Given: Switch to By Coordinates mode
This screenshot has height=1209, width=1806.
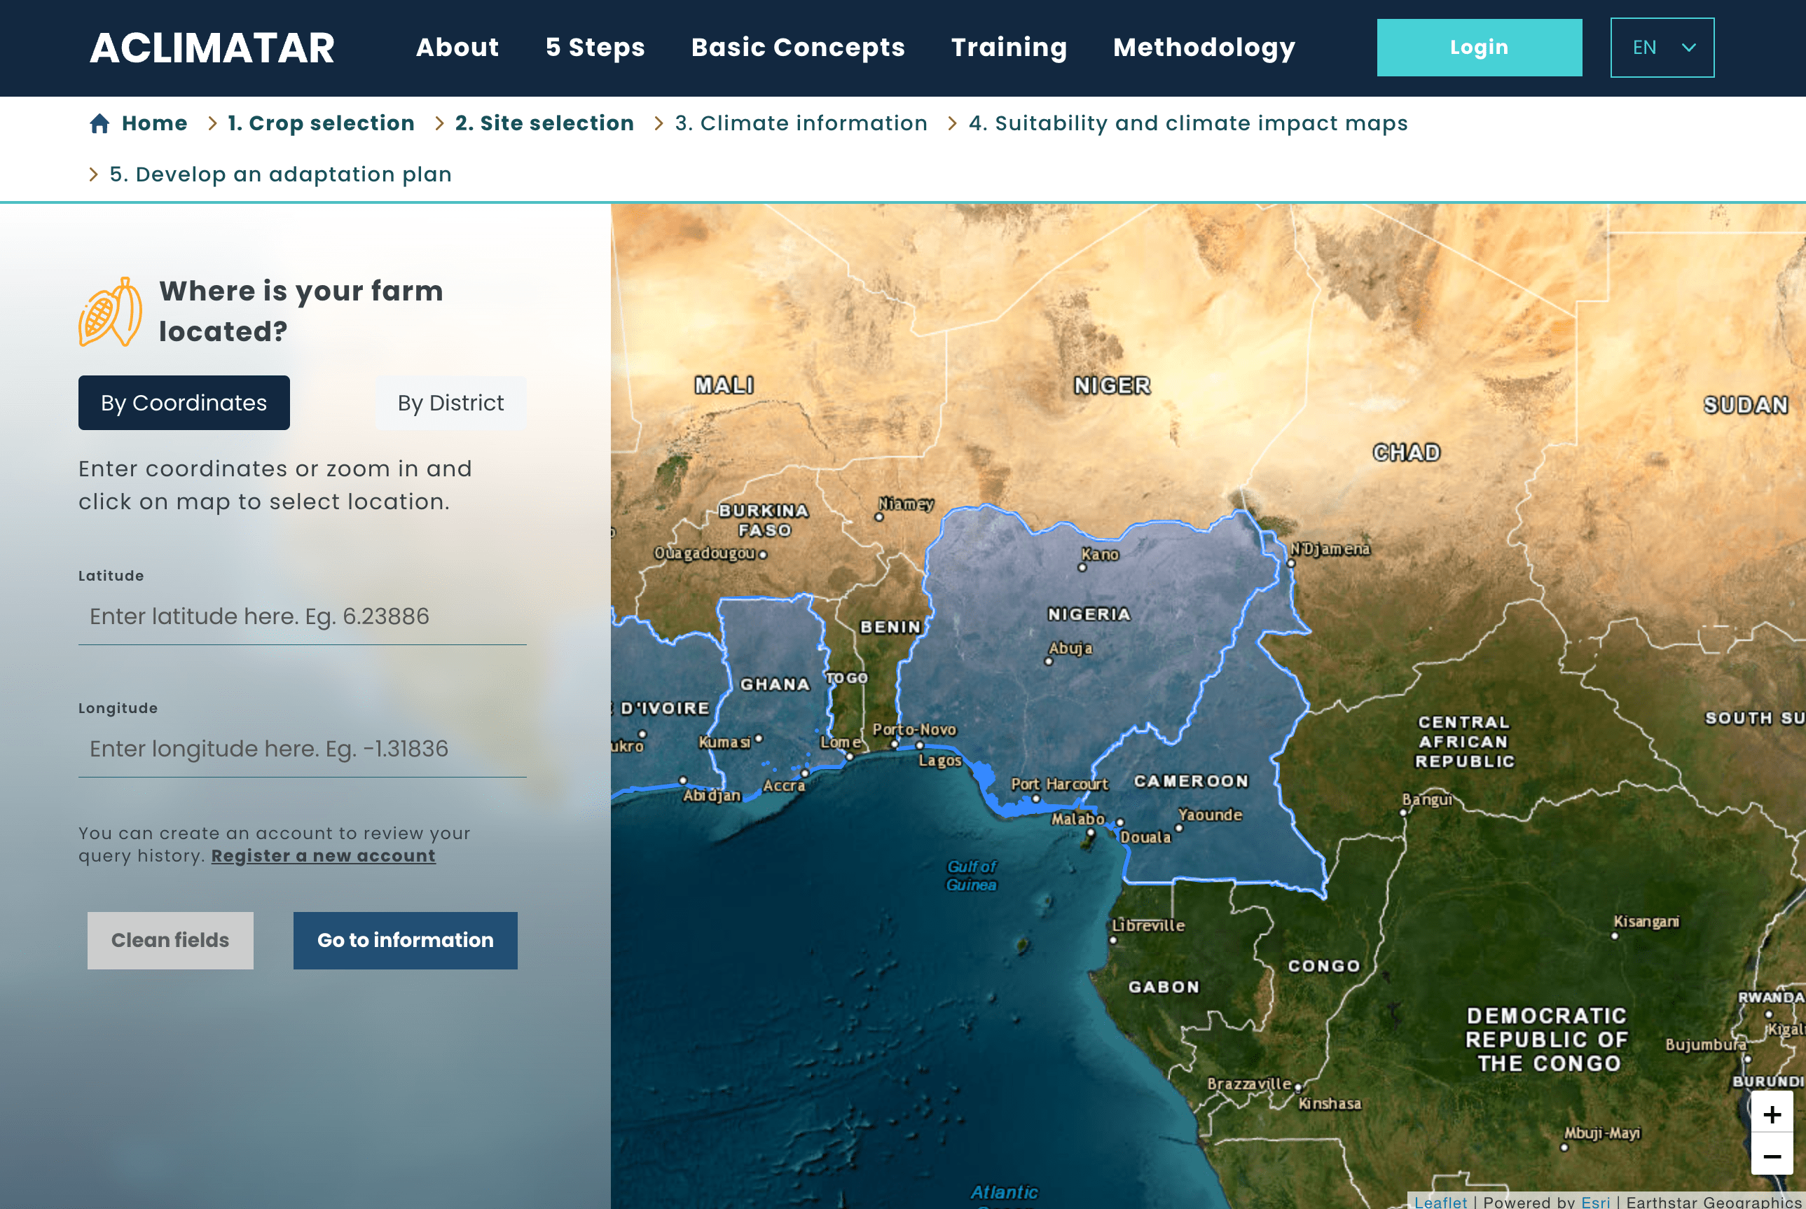Looking at the screenshot, I should pos(184,403).
